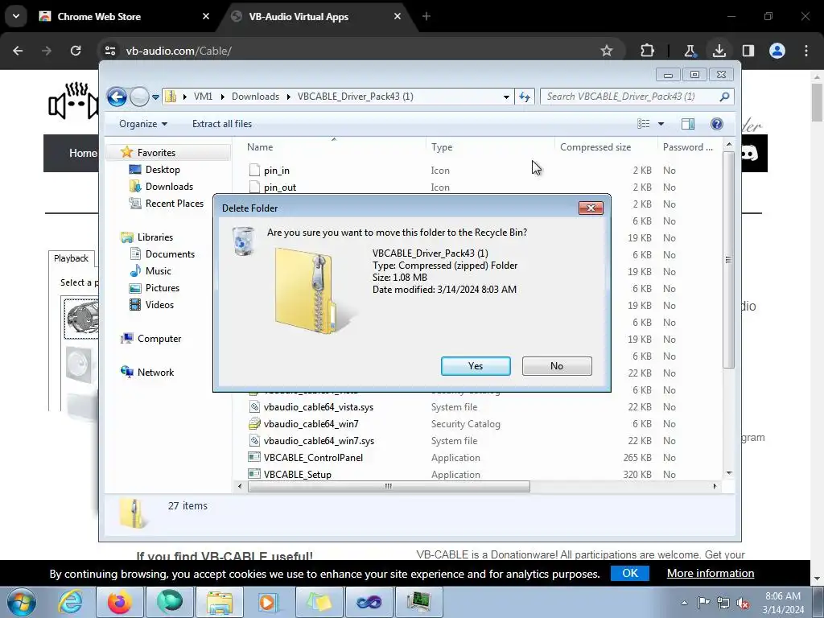Select vbaudio_cable64_win7.sys file

(x=319, y=441)
